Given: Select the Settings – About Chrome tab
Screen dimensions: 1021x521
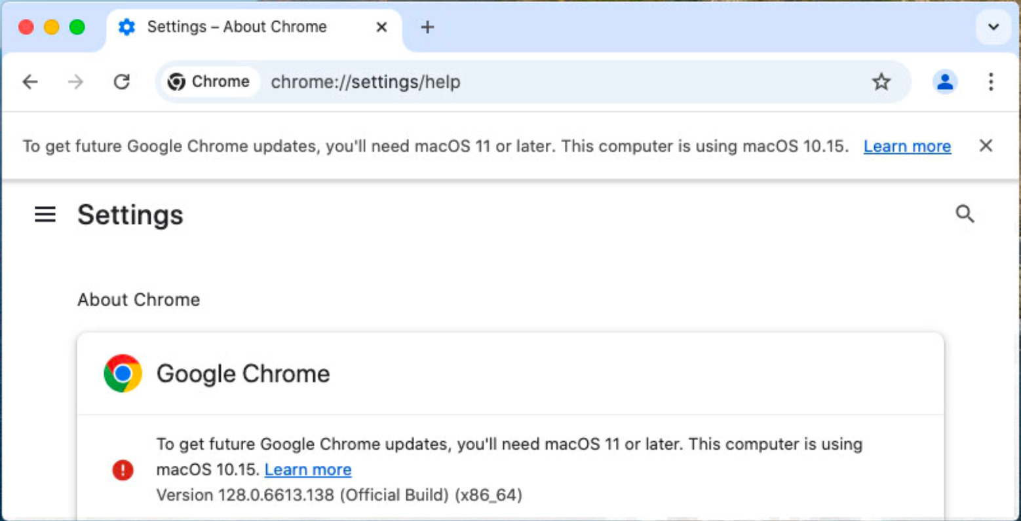Looking at the screenshot, I should click(x=253, y=28).
